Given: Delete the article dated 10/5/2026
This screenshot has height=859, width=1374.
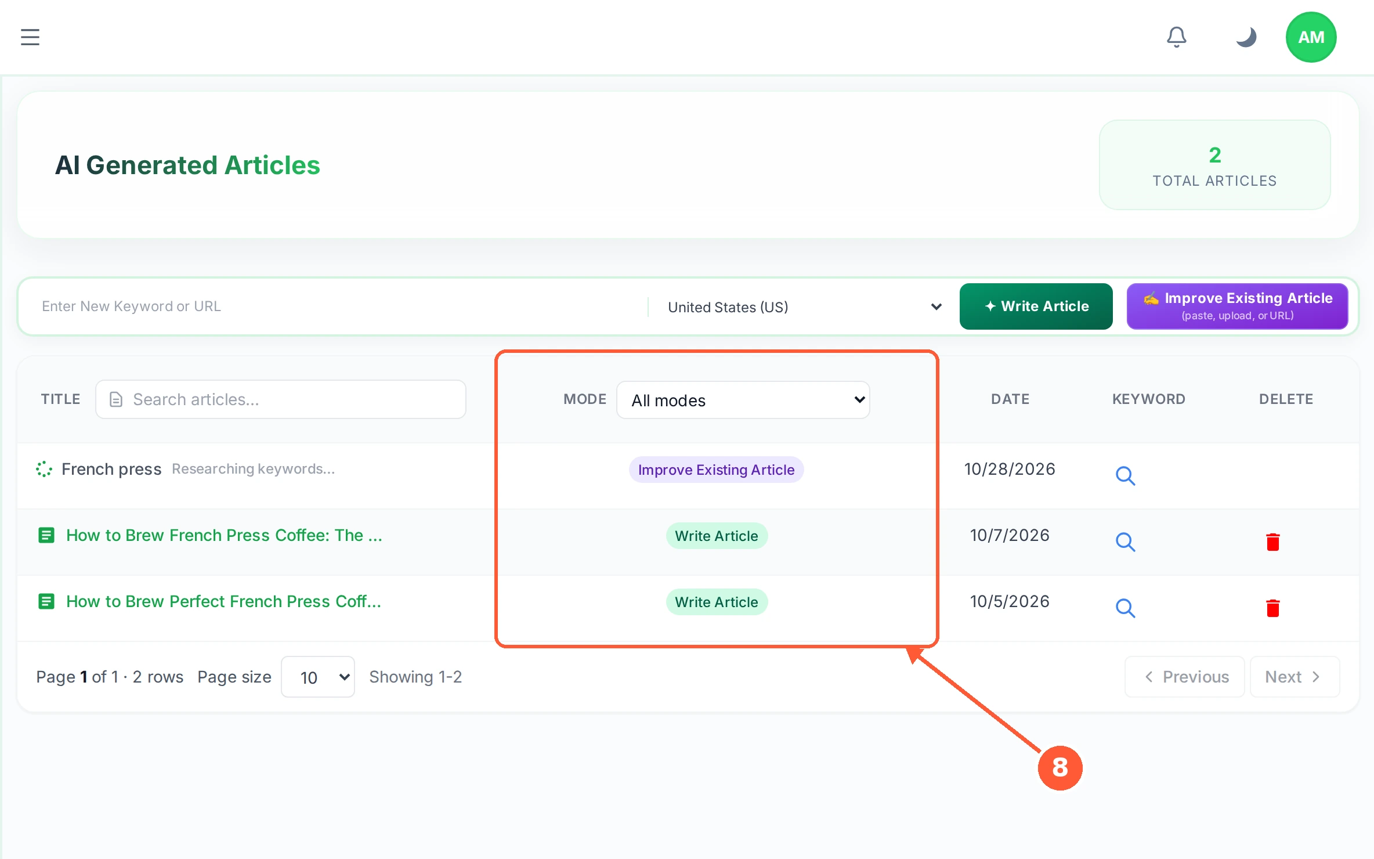Looking at the screenshot, I should (1273, 608).
